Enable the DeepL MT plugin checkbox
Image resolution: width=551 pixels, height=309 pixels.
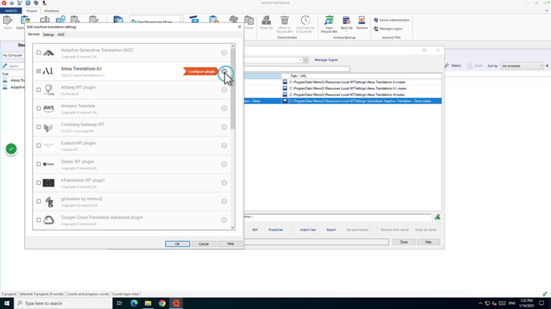coord(38,164)
